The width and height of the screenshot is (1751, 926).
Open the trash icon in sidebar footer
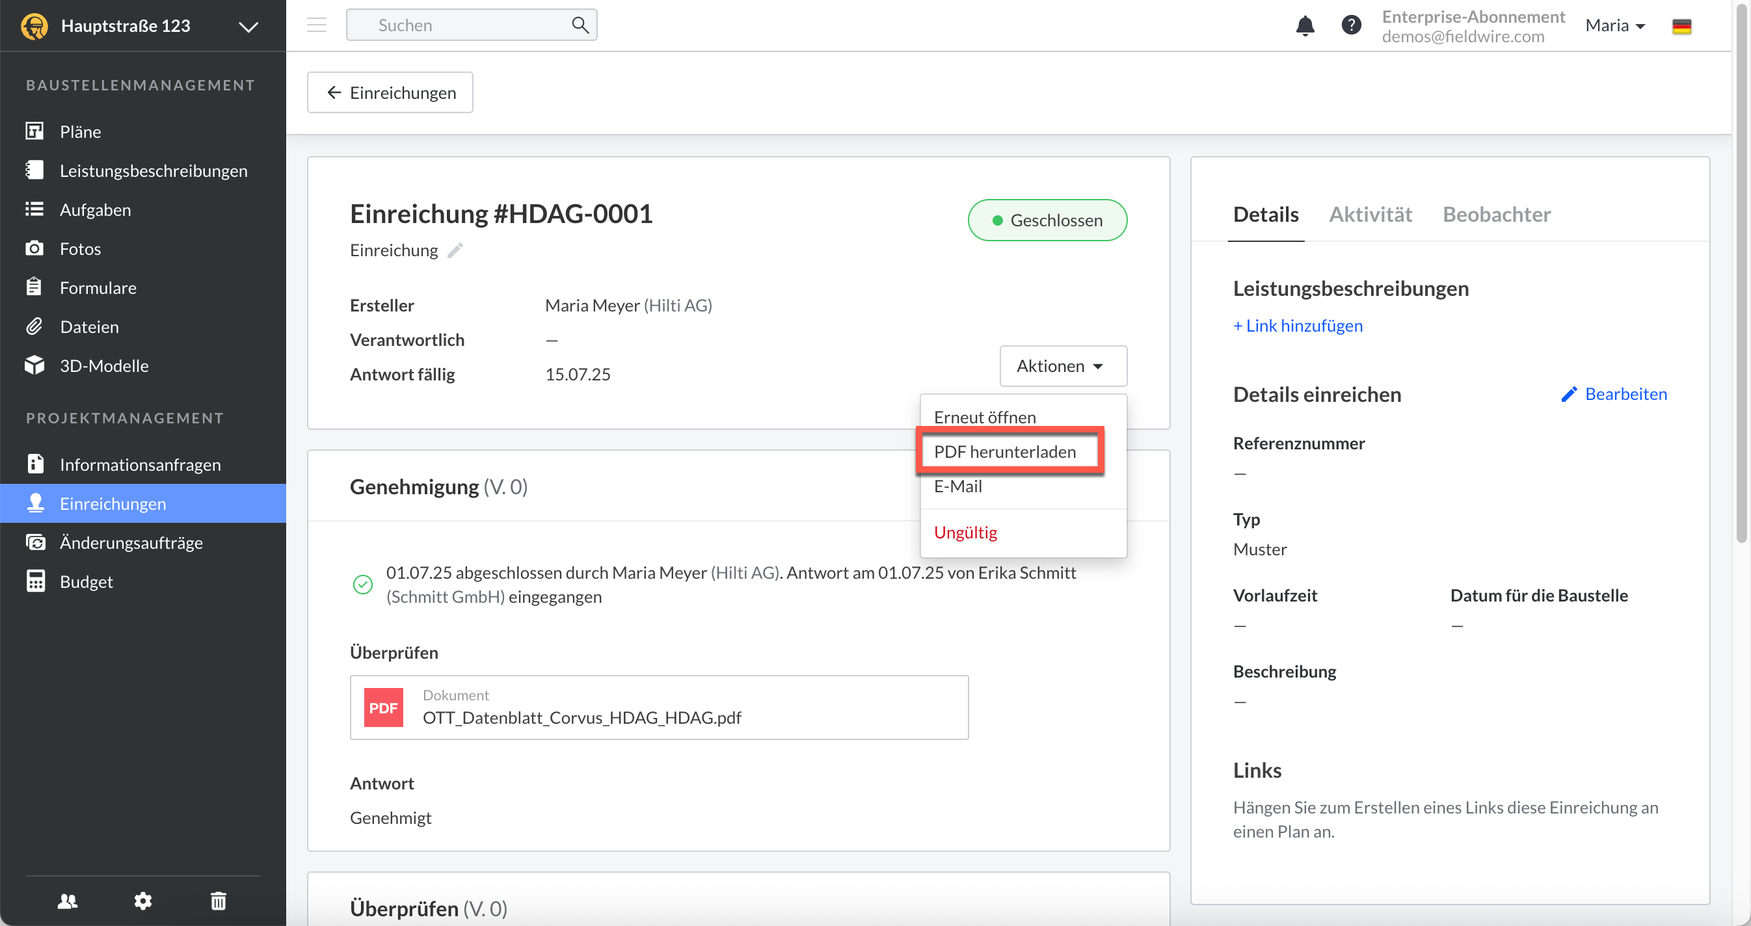pyautogui.click(x=218, y=901)
